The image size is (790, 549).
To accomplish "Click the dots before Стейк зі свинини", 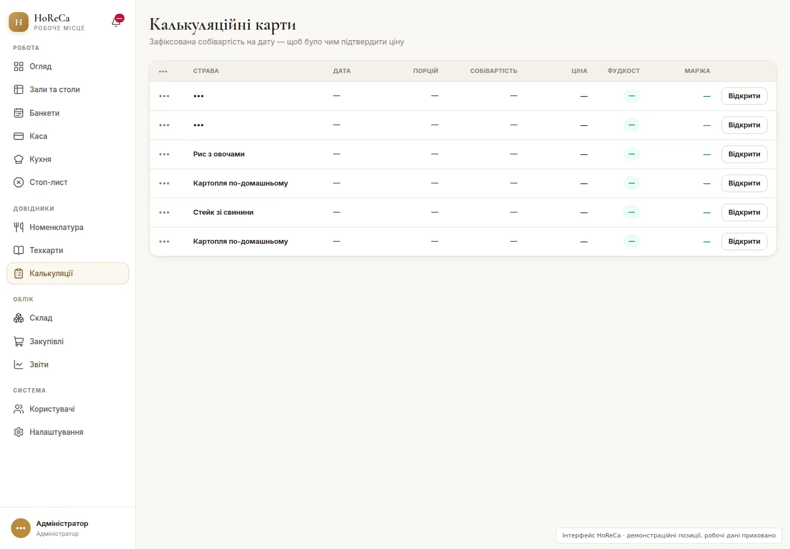I will 164,212.
